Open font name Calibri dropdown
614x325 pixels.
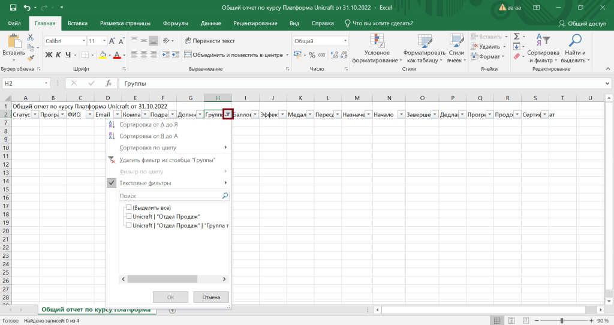point(84,41)
